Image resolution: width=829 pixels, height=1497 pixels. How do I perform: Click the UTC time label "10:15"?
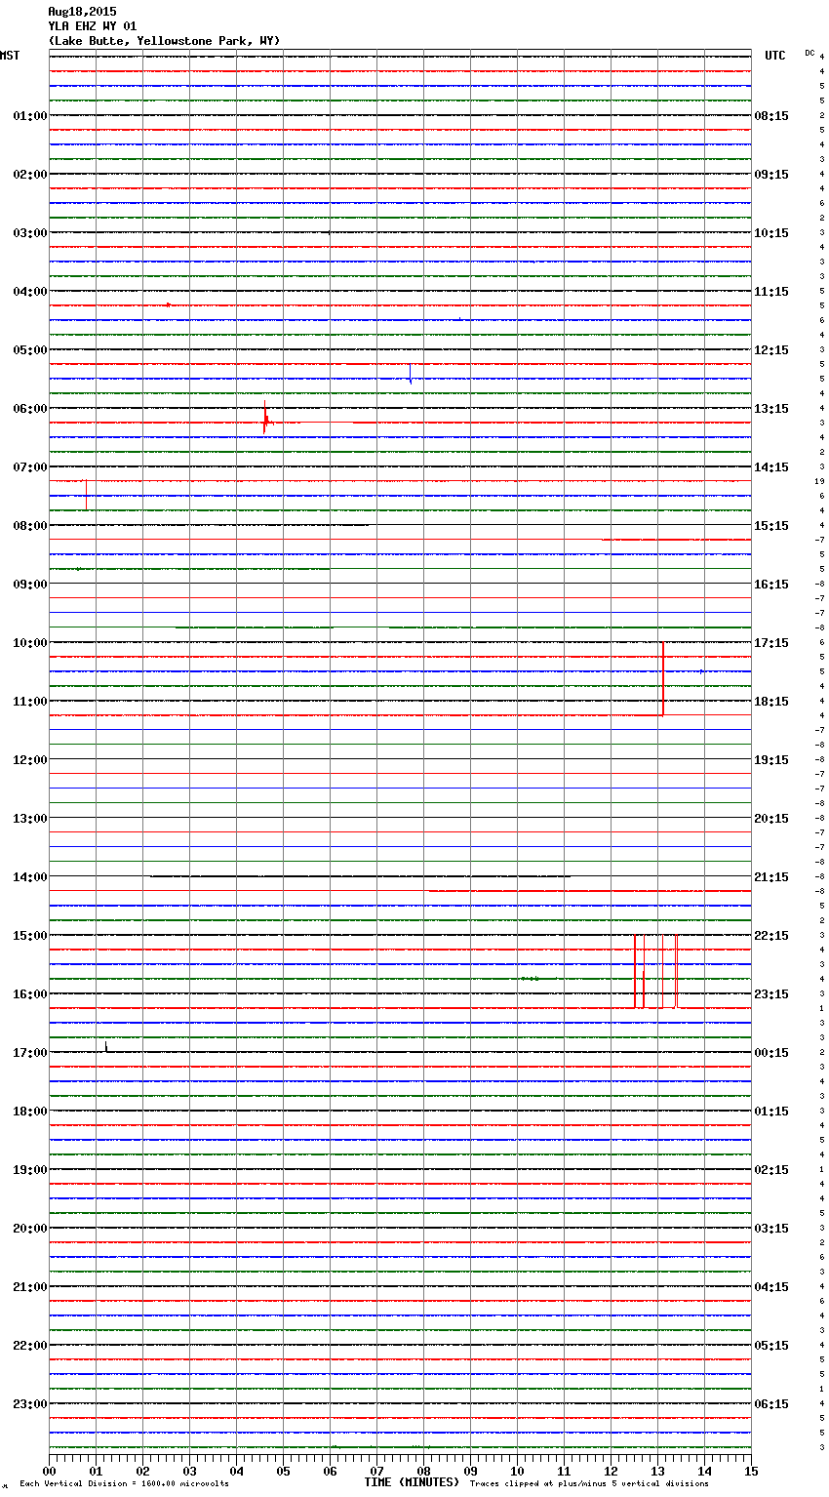click(771, 233)
